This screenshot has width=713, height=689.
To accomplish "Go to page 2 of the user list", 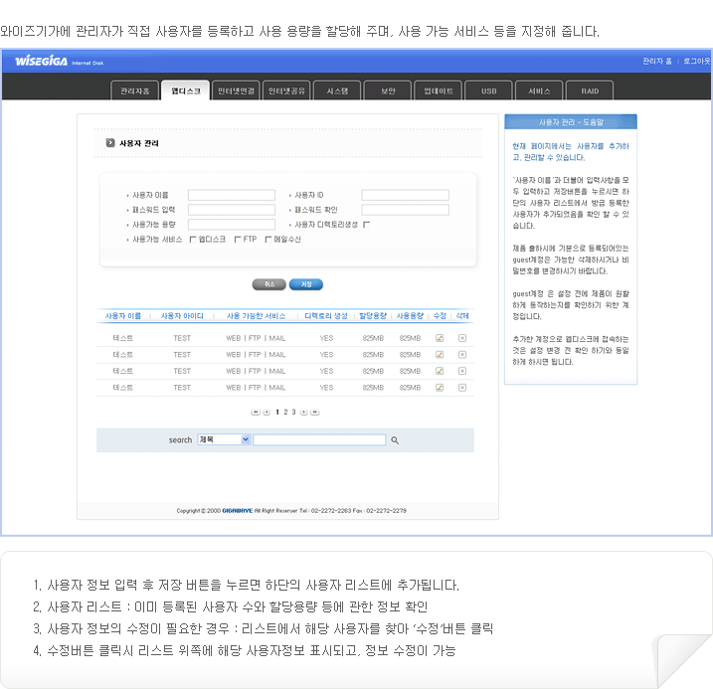I will tap(285, 412).
